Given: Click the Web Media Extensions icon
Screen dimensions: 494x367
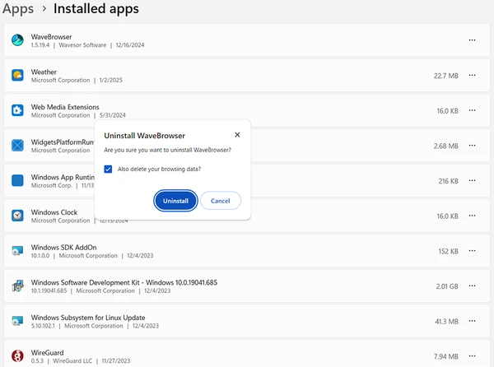Looking at the screenshot, I should coord(17,110).
